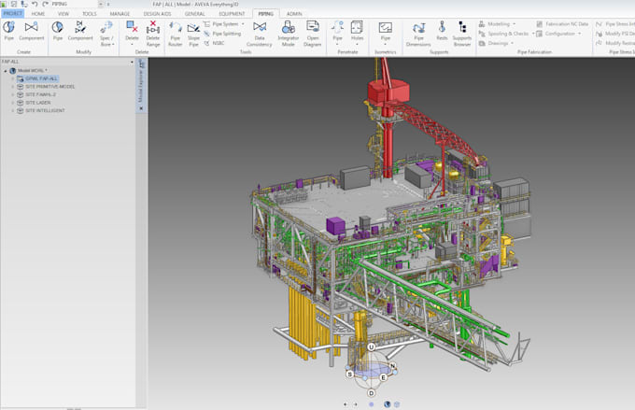Click the U (up) point on view compass
This screenshot has height=410, width=635.
[371, 347]
